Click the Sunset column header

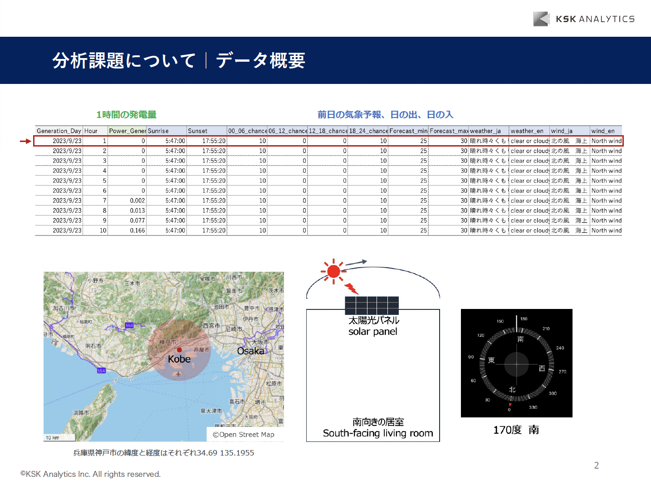206,131
